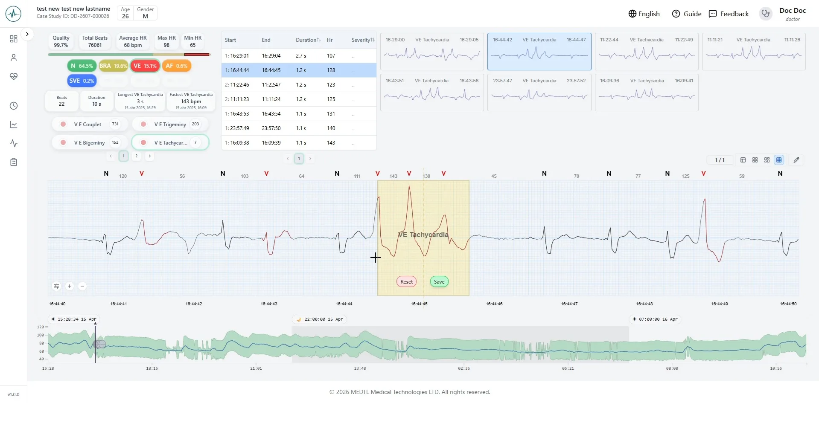Open the 16:43:51 VE Tachycardia thumbnail
819x423 pixels.
pyautogui.click(x=432, y=93)
